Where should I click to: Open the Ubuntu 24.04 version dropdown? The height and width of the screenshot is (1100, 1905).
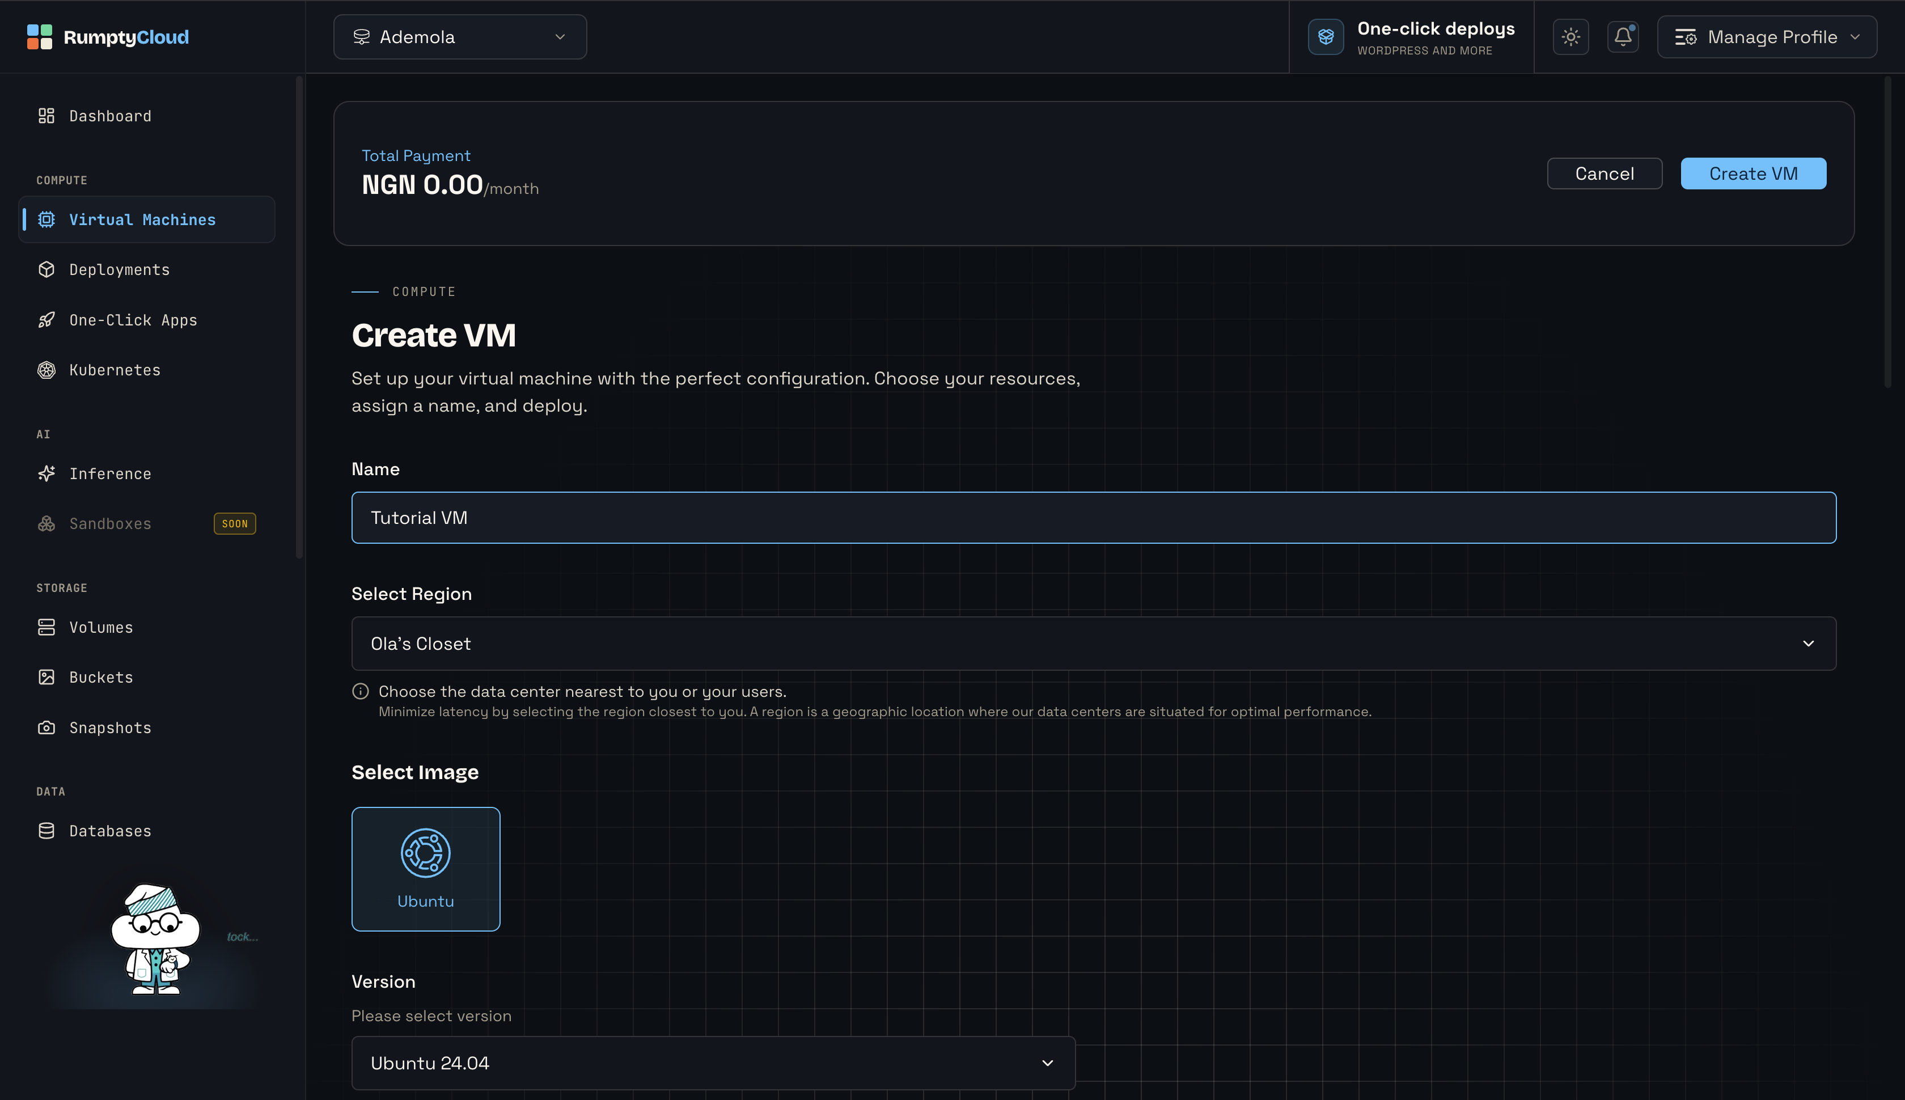click(713, 1063)
